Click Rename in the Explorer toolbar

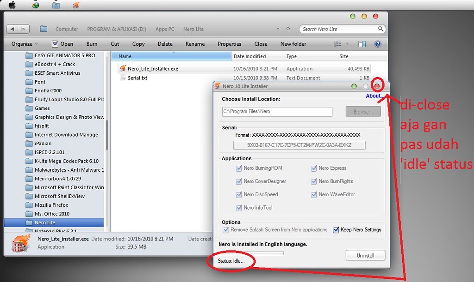coord(195,44)
